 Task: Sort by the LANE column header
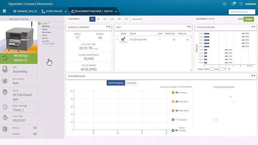160,34
